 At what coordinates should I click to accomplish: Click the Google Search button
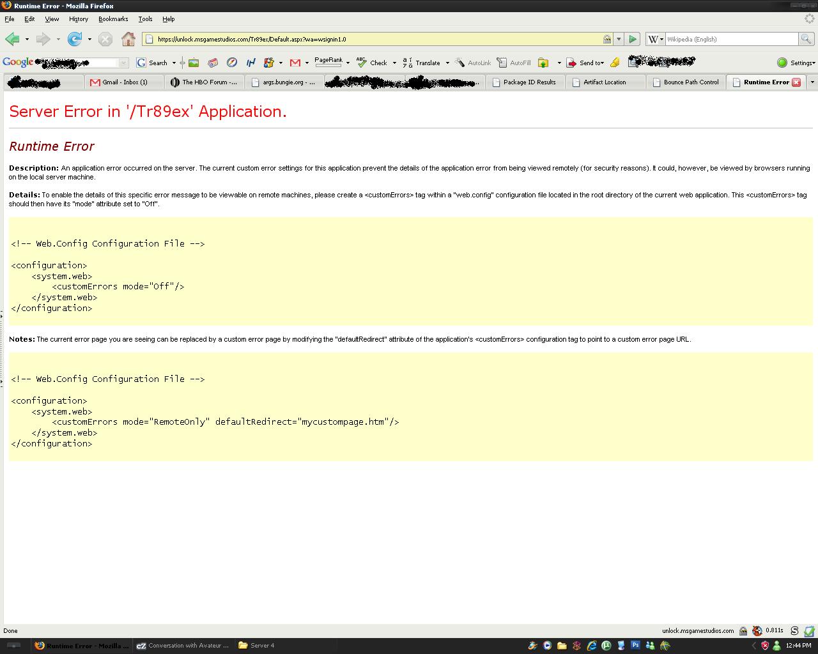click(152, 63)
